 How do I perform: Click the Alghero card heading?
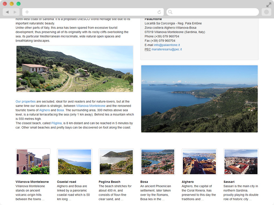coord(188,182)
